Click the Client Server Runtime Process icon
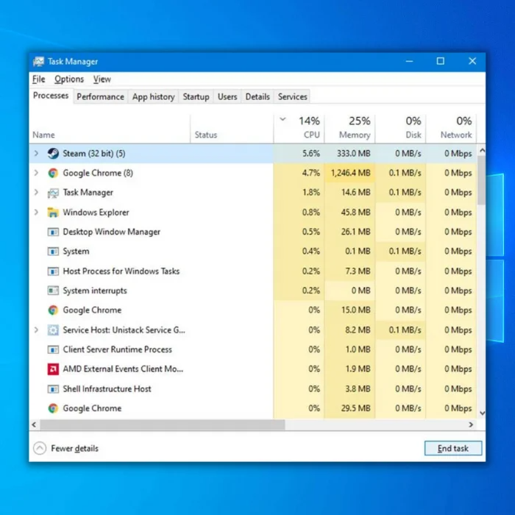The height and width of the screenshot is (515, 515). (53, 349)
